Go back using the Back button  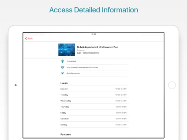pos(29,39)
